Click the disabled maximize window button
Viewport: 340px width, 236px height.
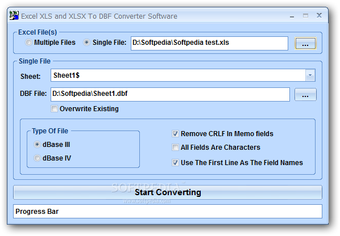pyautogui.click(x=305, y=15)
